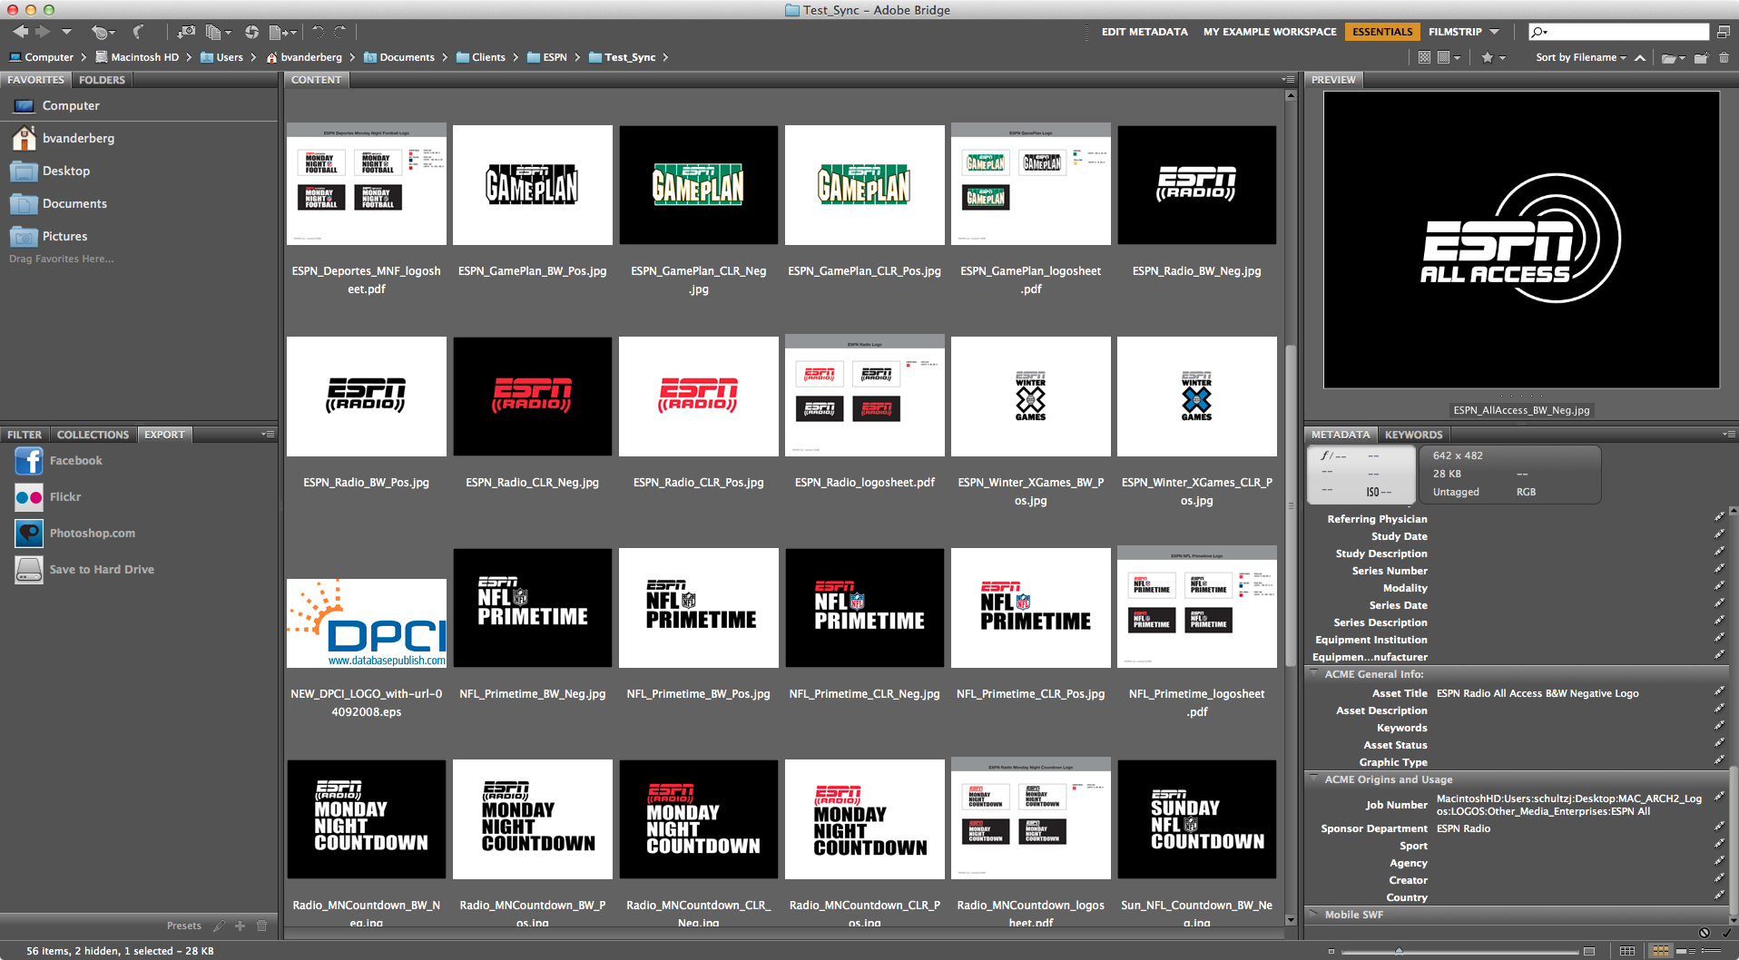This screenshot has width=1739, height=960.
Task: Lock the thumbnail grid
Action: pos(1627,951)
